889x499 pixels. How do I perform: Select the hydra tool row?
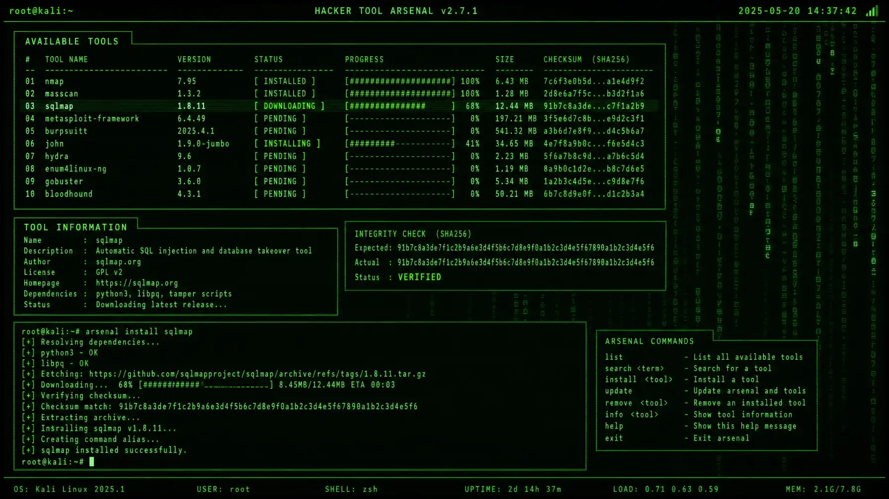[x=340, y=157]
